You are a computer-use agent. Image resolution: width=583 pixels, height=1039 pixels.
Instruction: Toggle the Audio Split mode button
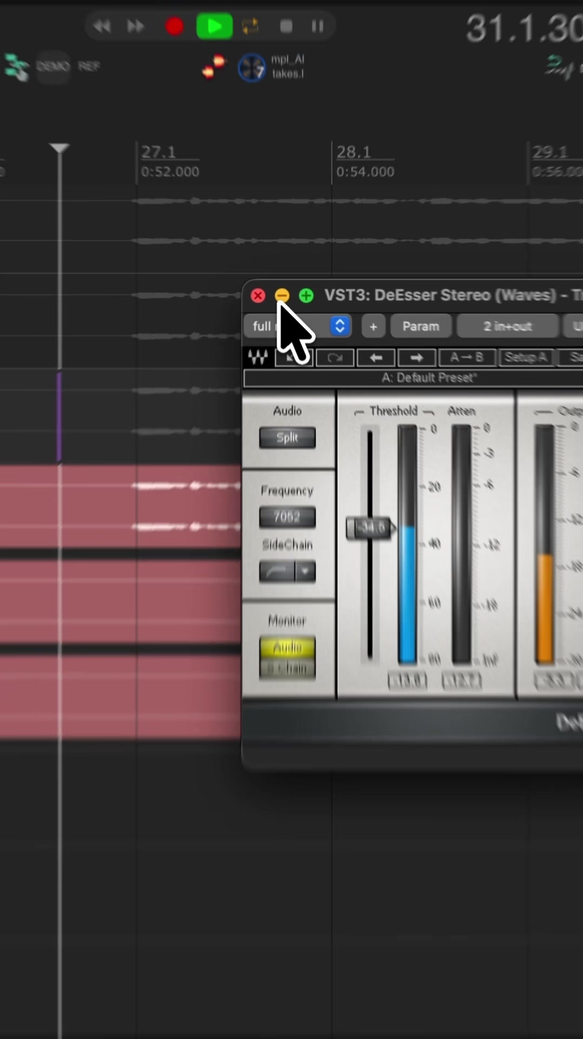click(287, 438)
